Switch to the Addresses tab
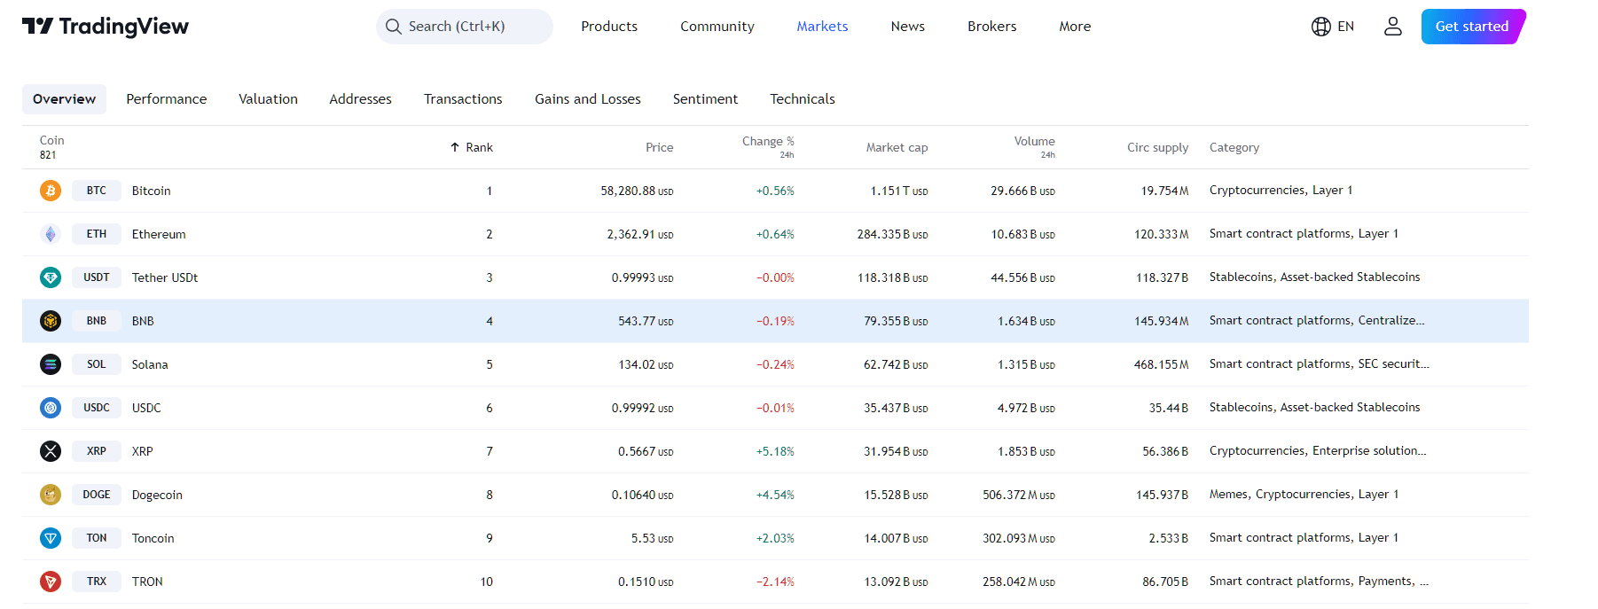Viewport: 1598px width, 609px height. (360, 99)
